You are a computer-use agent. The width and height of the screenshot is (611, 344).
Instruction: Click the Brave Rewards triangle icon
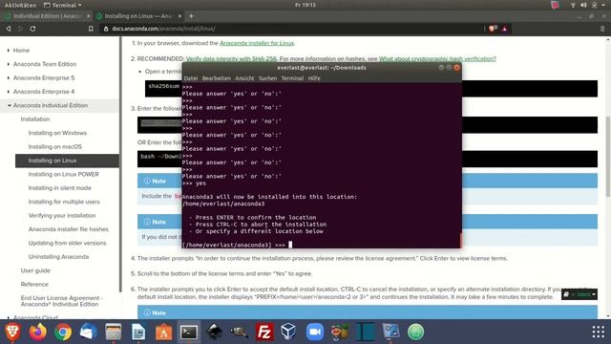click(505, 29)
